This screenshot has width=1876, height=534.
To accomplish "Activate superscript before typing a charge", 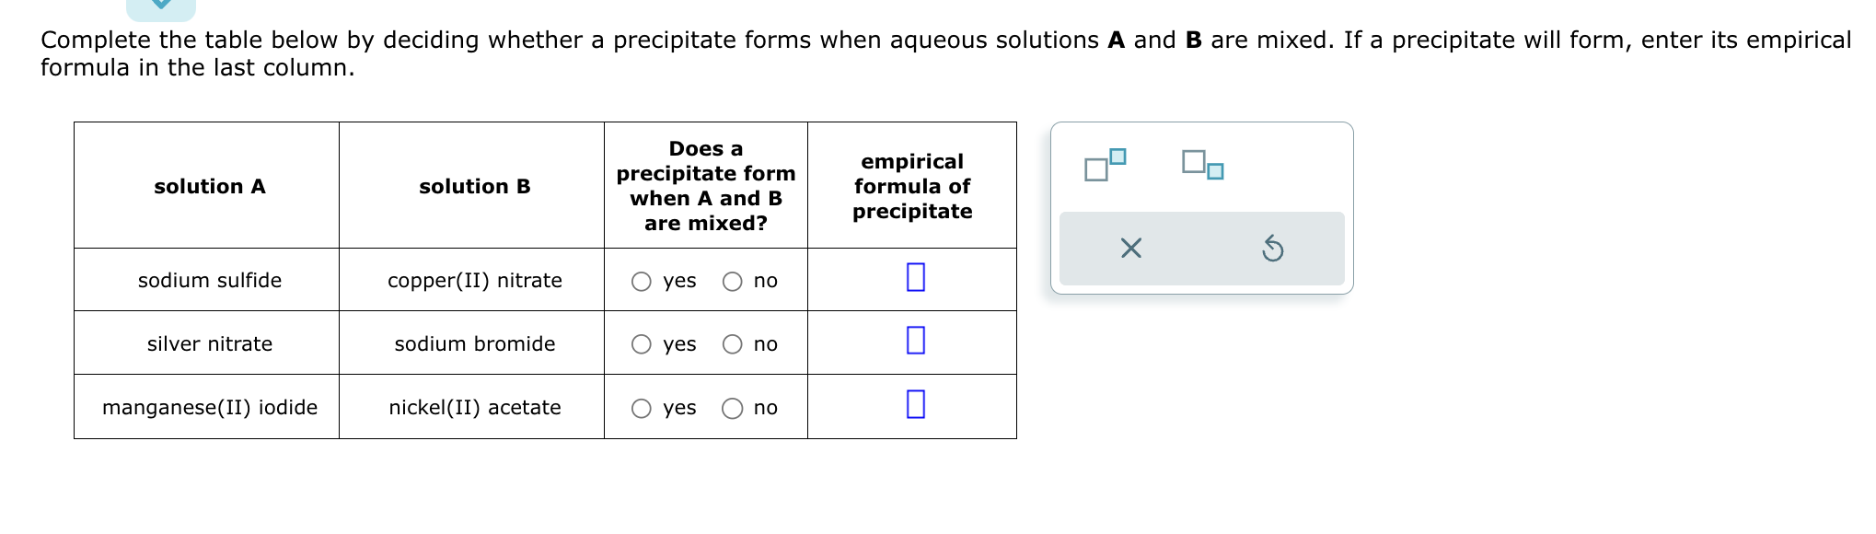I will pos(1103,166).
